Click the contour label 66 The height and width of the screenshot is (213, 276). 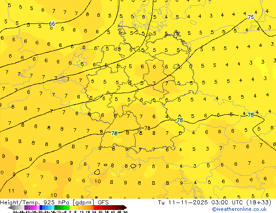(52, 23)
